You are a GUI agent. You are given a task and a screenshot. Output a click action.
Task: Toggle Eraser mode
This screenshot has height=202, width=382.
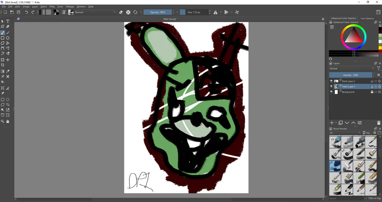pos(121,12)
